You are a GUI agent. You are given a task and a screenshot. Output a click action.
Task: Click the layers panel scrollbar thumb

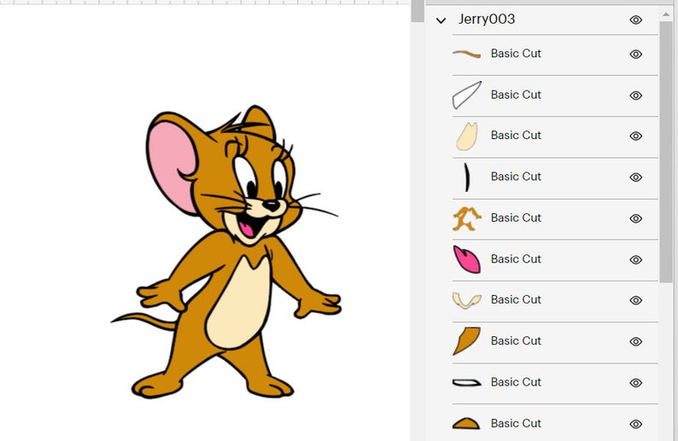click(666, 152)
